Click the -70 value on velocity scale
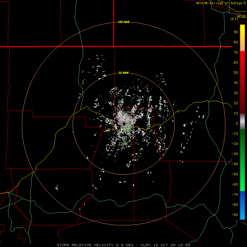 tap(235, 195)
